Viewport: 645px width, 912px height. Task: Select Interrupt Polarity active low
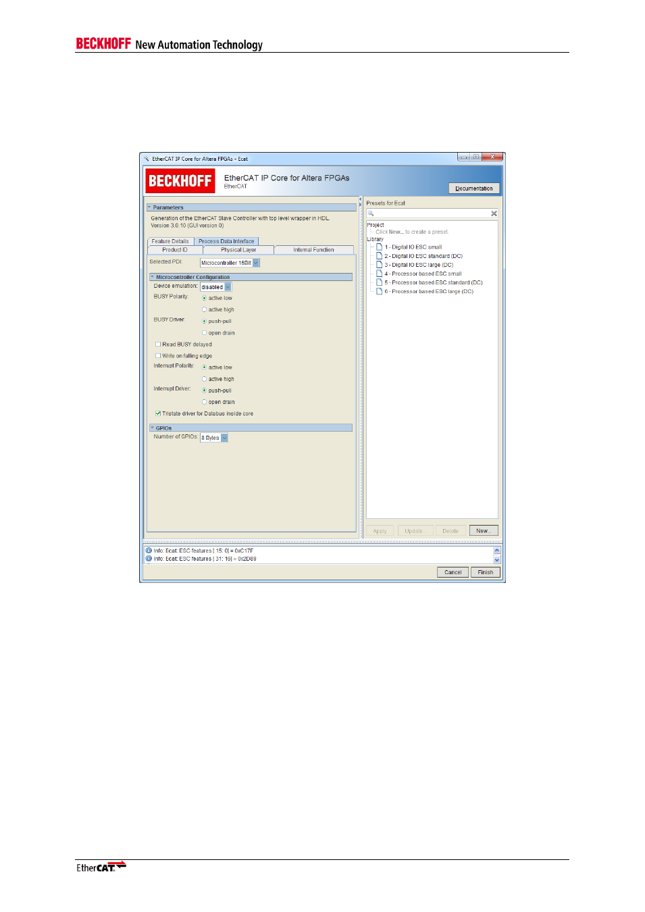tap(205, 368)
